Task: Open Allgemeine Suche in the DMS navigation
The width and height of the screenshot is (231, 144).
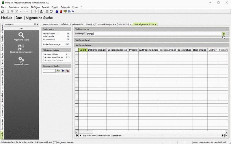Action: tap(21, 37)
